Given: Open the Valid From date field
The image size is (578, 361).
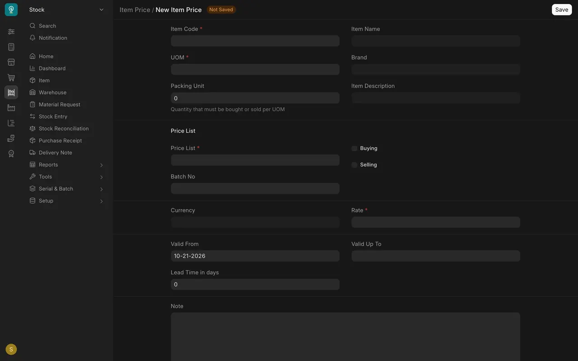Looking at the screenshot, I should pyautogui.click(x=255, y=256).
